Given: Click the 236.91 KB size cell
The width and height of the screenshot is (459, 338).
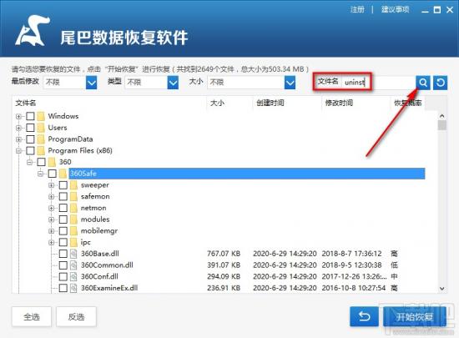Looking at the screenshot, I should coord(224,288).
